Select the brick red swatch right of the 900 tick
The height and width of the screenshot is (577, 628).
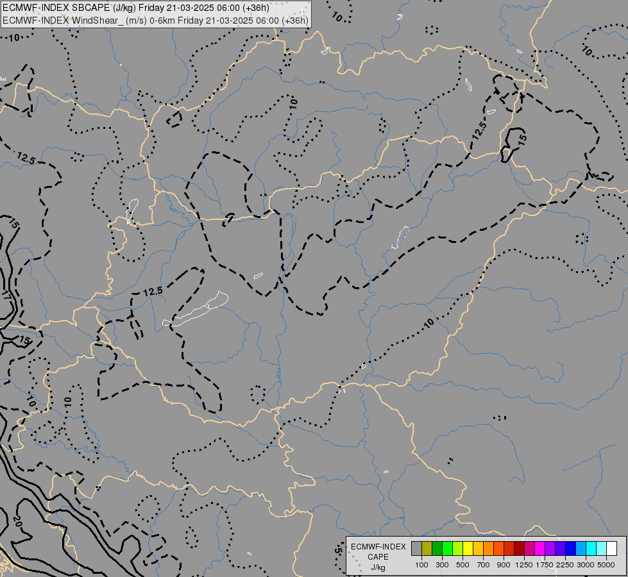coord(509,549)
